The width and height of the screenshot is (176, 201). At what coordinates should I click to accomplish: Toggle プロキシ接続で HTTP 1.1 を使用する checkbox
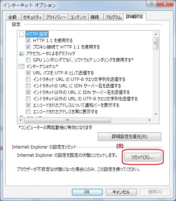pyautogui.click(x=28, y=47)
